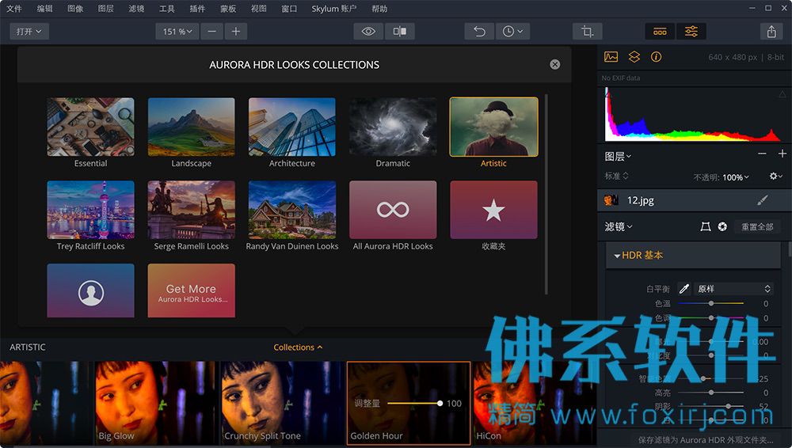Screen dimensions: 792x448
Task: Add a new layer with plus
Action: 782,154
